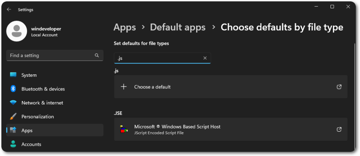Navigate to Default apps breadcrumb

[178, 27]
